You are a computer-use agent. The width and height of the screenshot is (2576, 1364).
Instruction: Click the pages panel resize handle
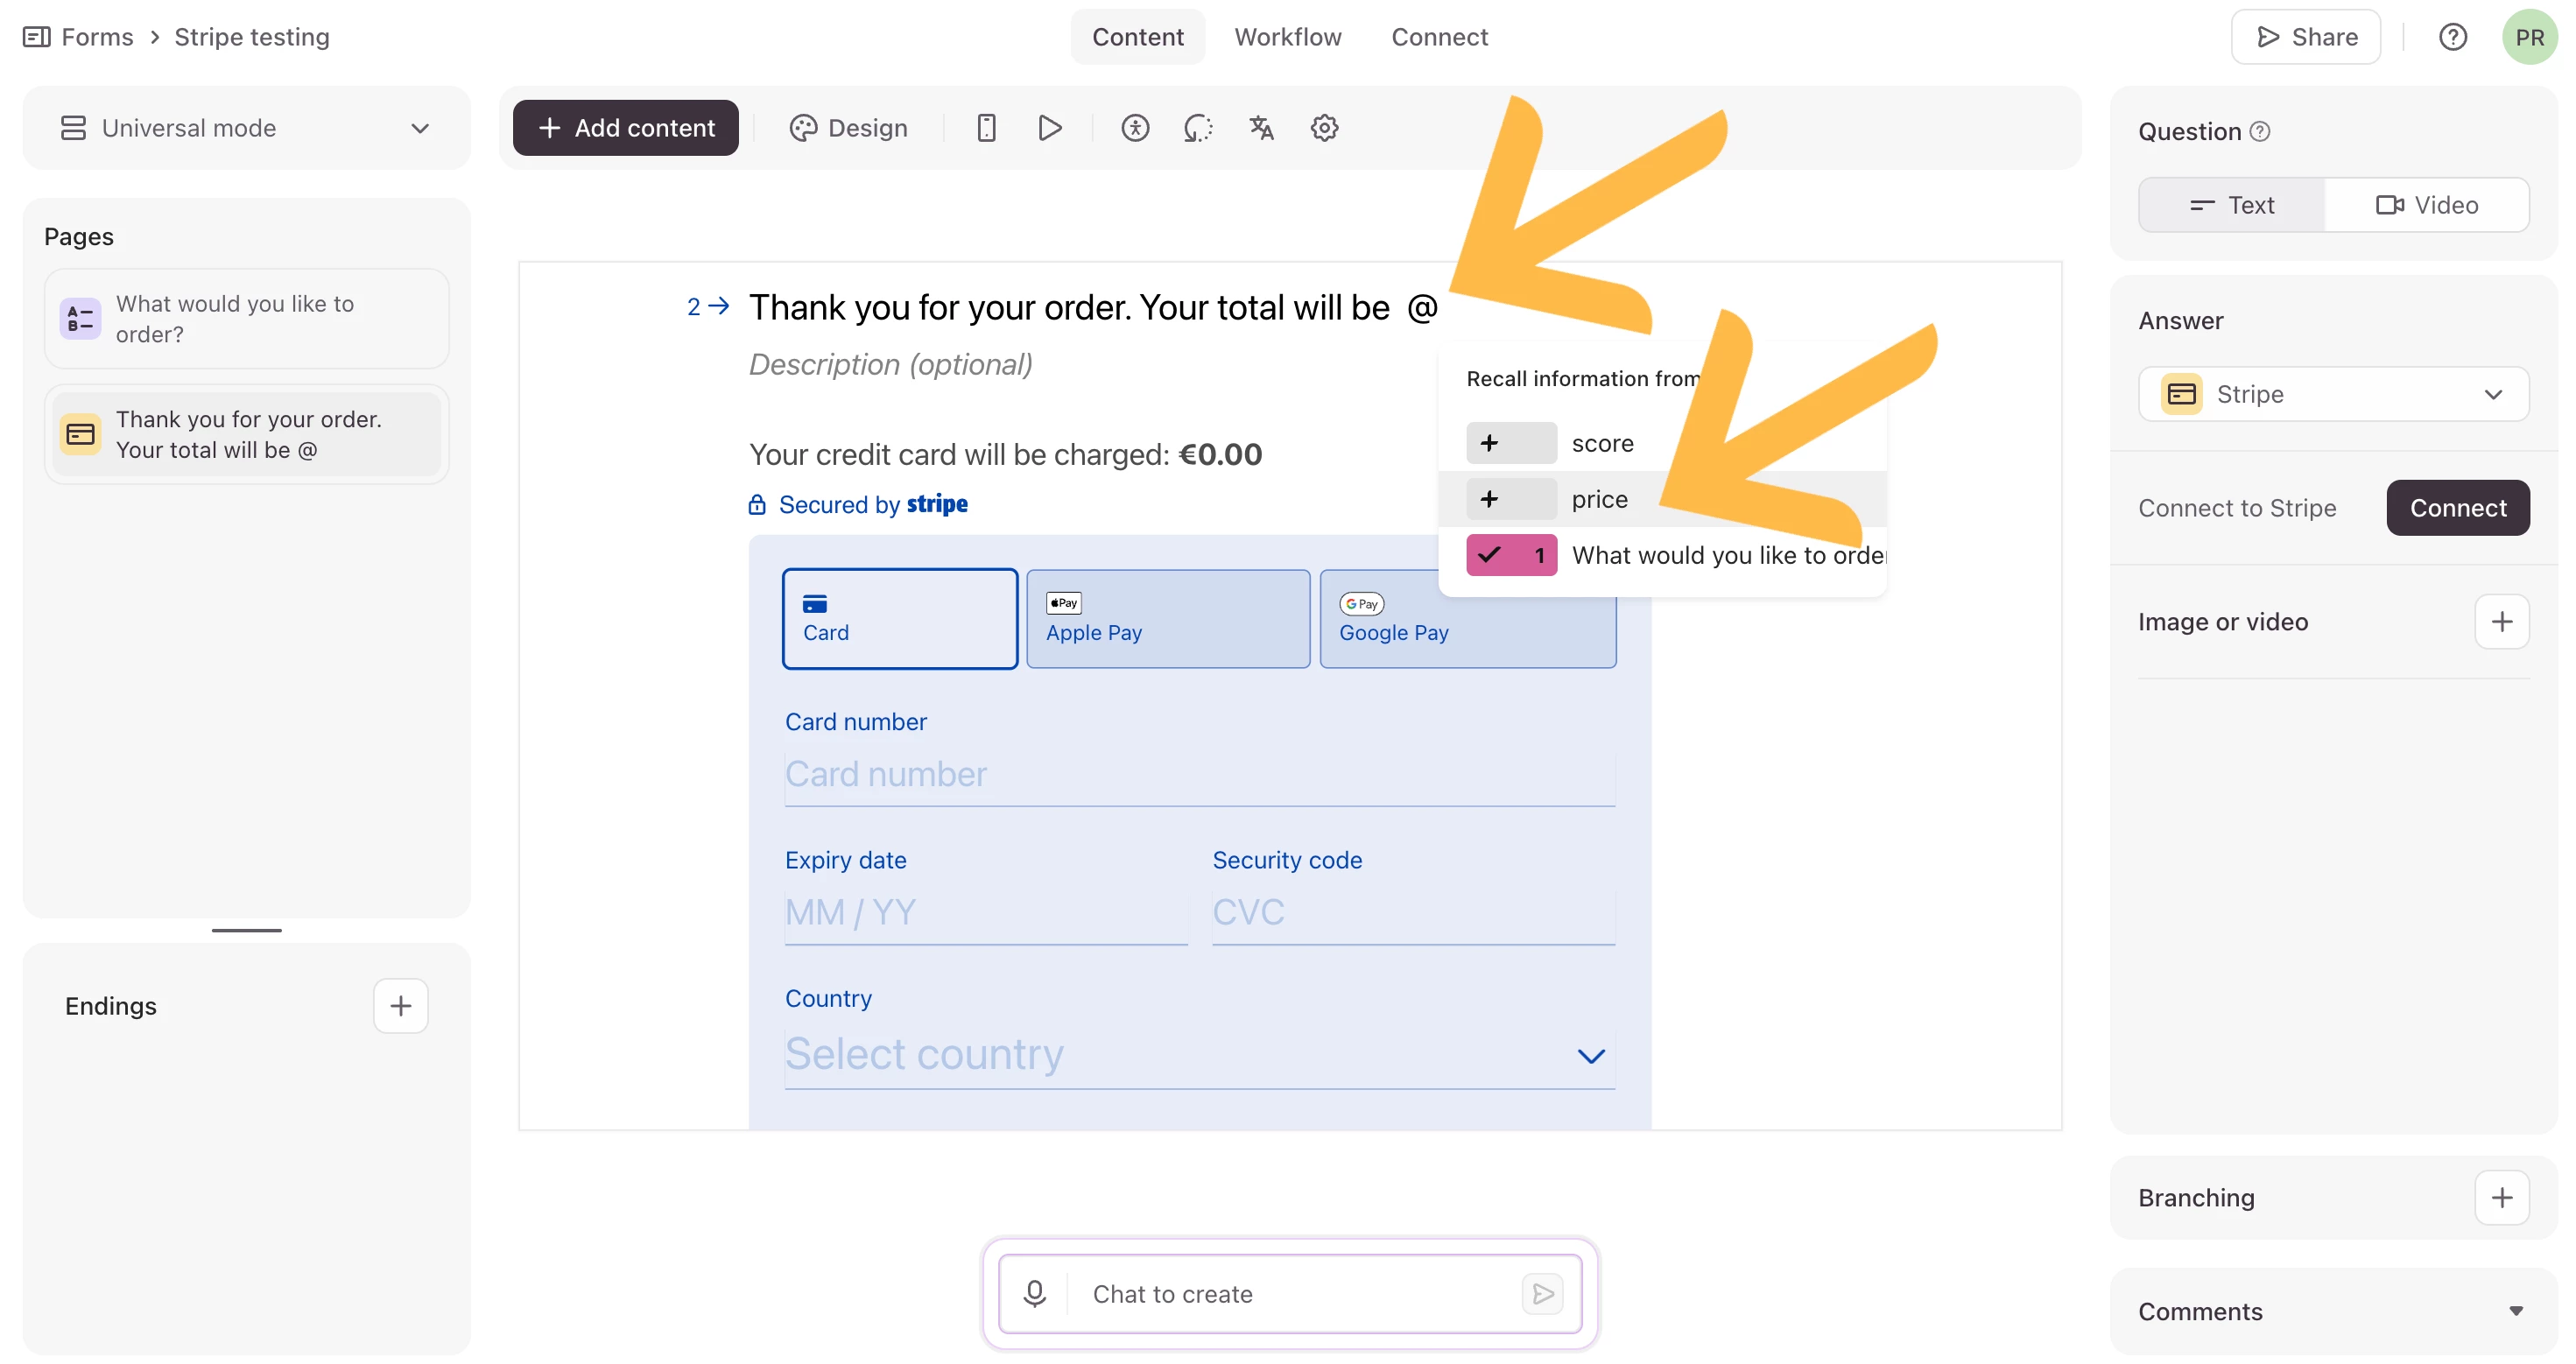pyautogui.click(x=246, y=930)
